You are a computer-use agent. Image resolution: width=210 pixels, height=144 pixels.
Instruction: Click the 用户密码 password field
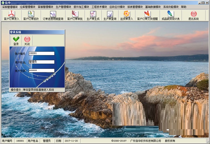[41, 71]
